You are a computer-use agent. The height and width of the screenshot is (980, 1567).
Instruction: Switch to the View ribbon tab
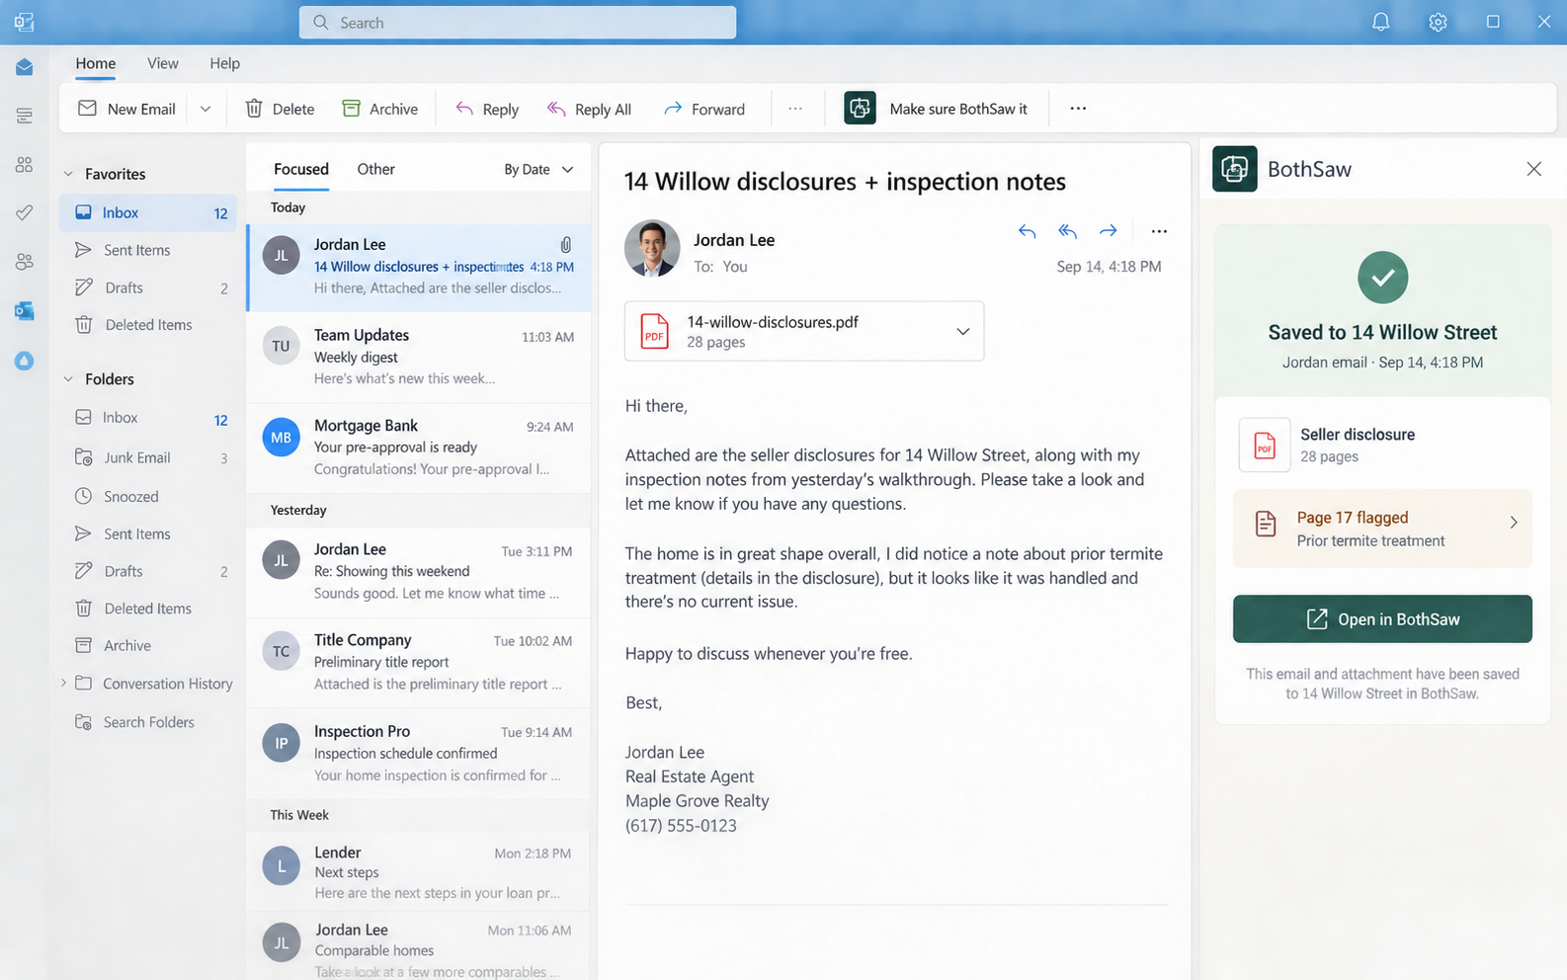(163, 63)
